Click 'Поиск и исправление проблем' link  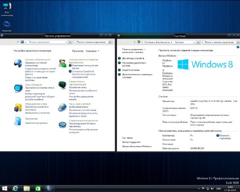[36, 79]
